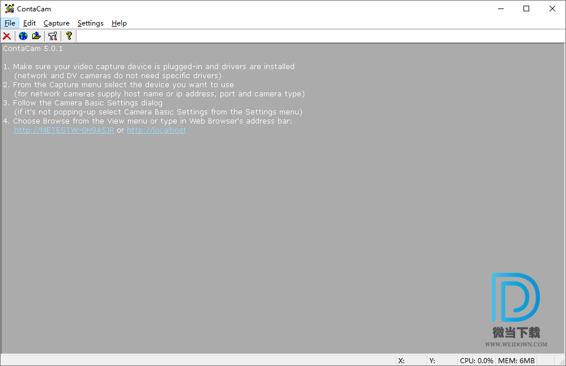Open the File menu
Image resolution: width=566 pixels, height=366 pixels.
10,23
